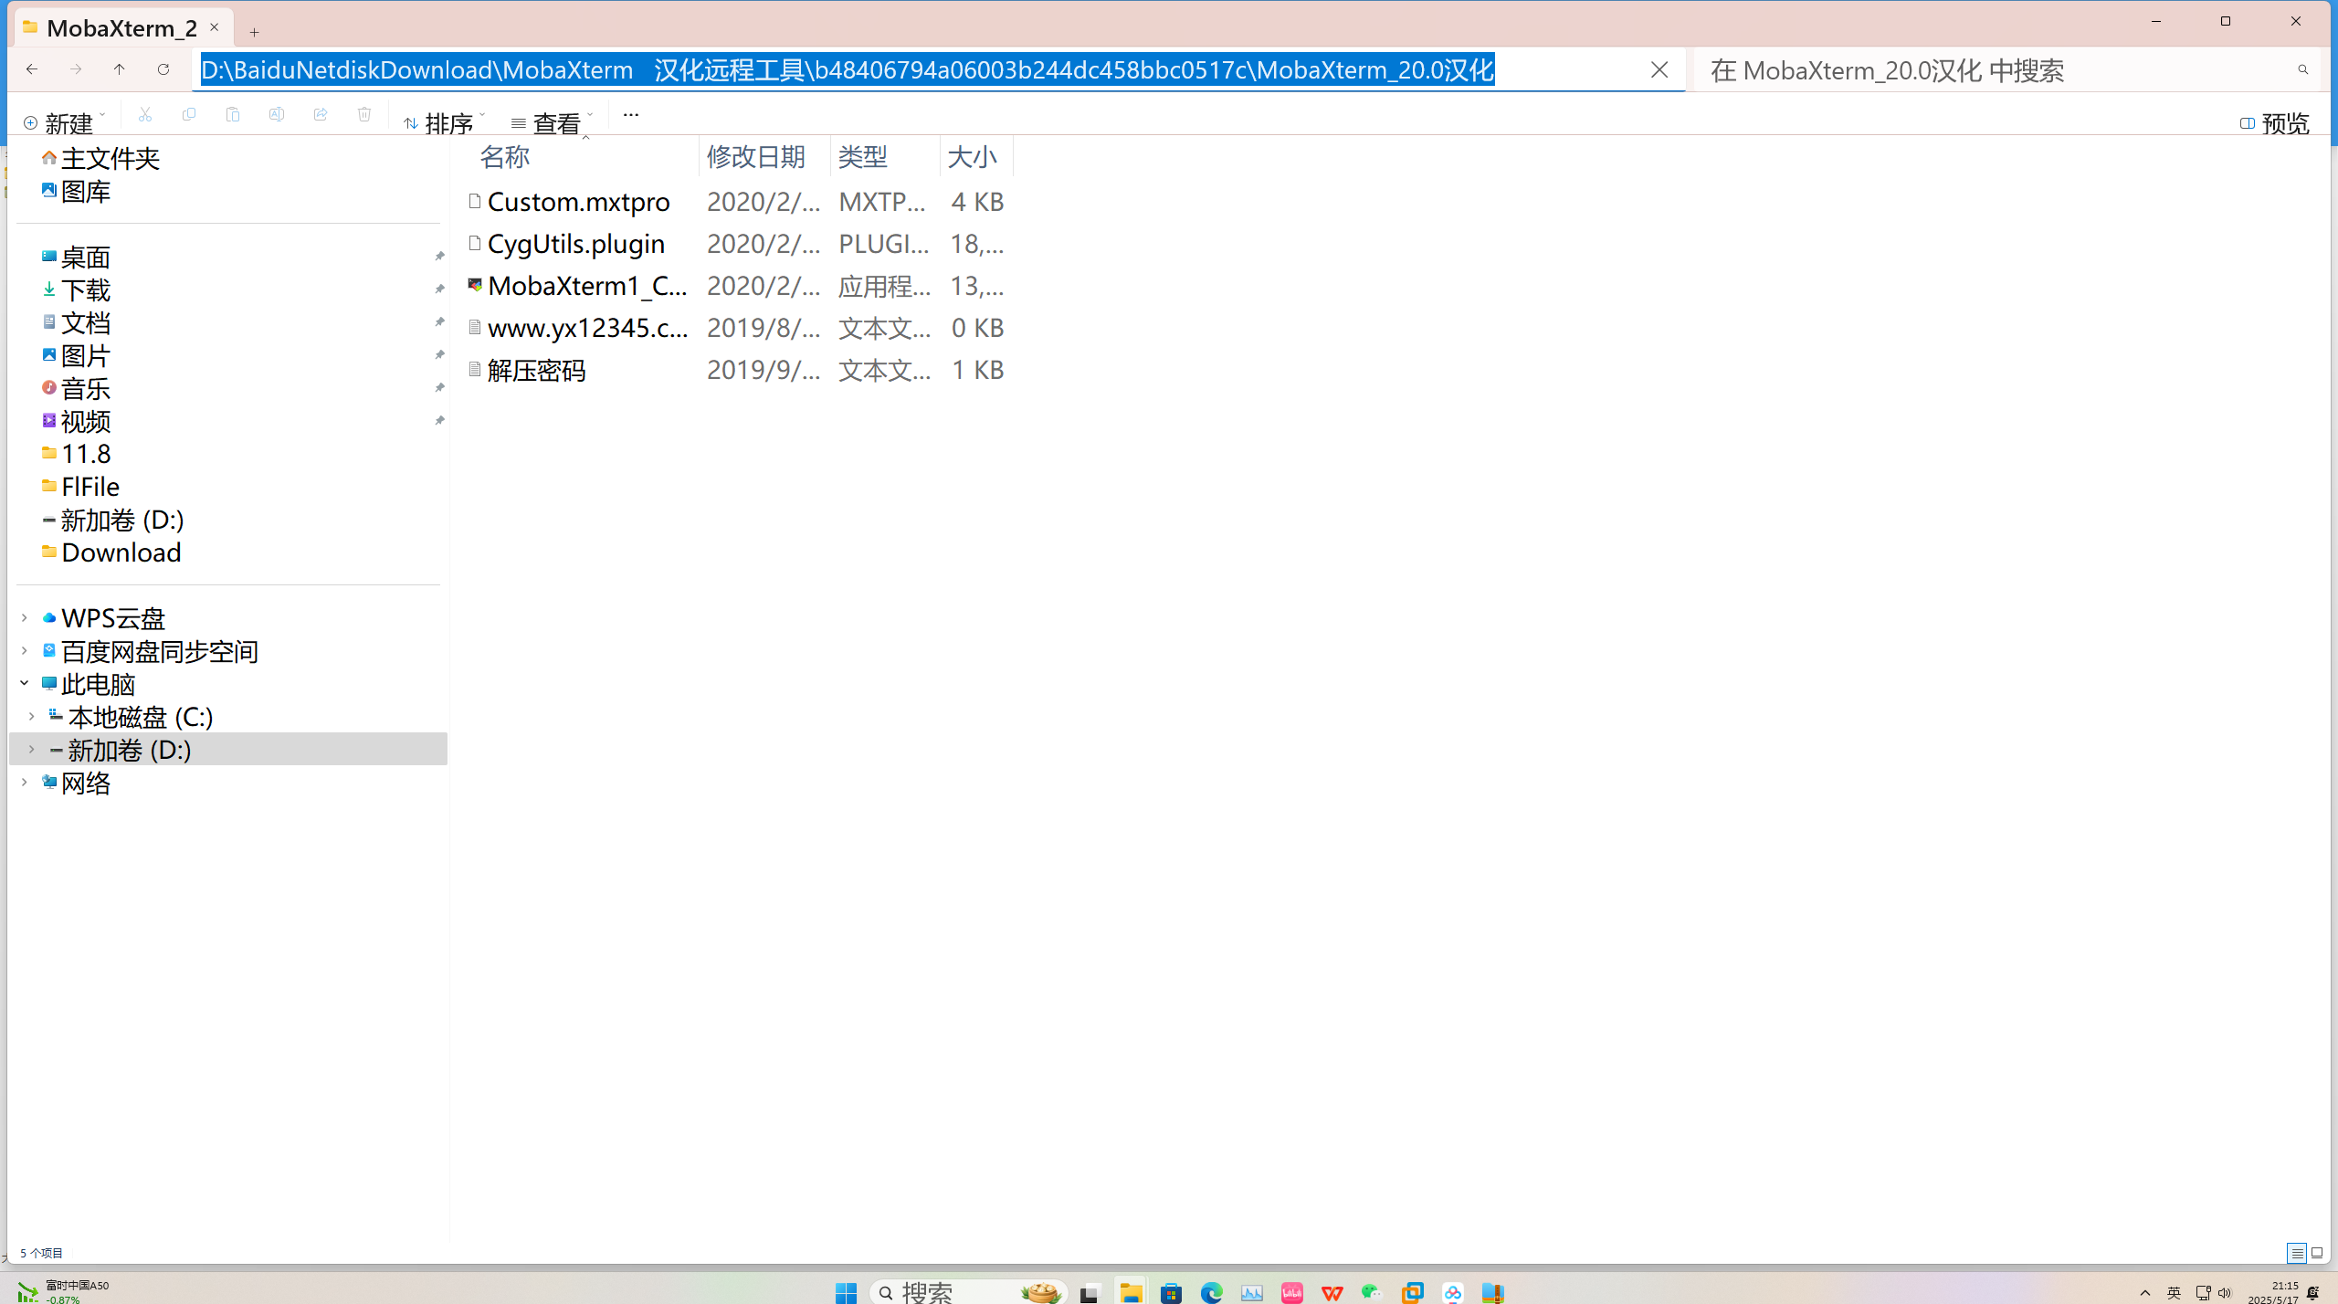Toggle the Preview pane
The height and width of the screenshot is (1304, 2338).
(2274, 122)
